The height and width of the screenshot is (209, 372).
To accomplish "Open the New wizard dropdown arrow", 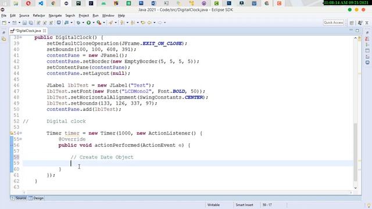I will [x=9, y=23].
